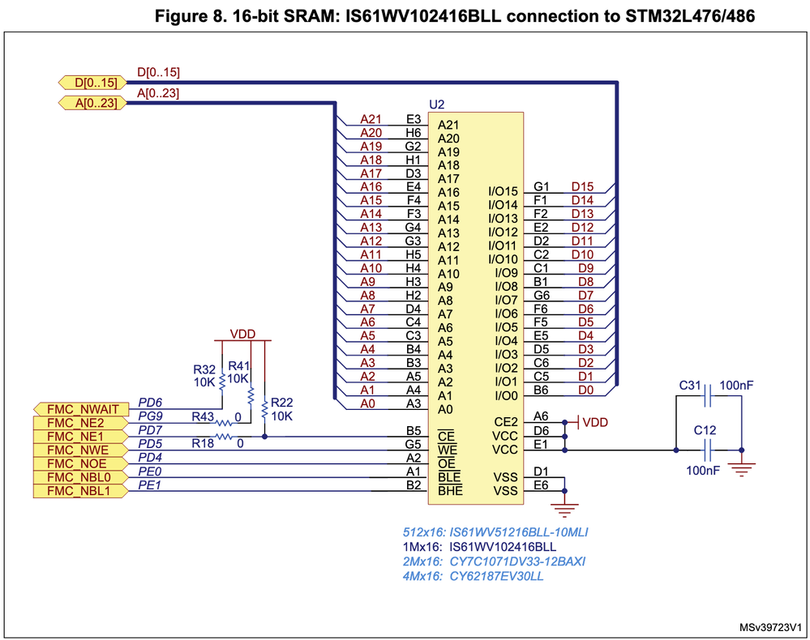
Task: Click the I/O15 pin name on U2
Action: [503, 191]
